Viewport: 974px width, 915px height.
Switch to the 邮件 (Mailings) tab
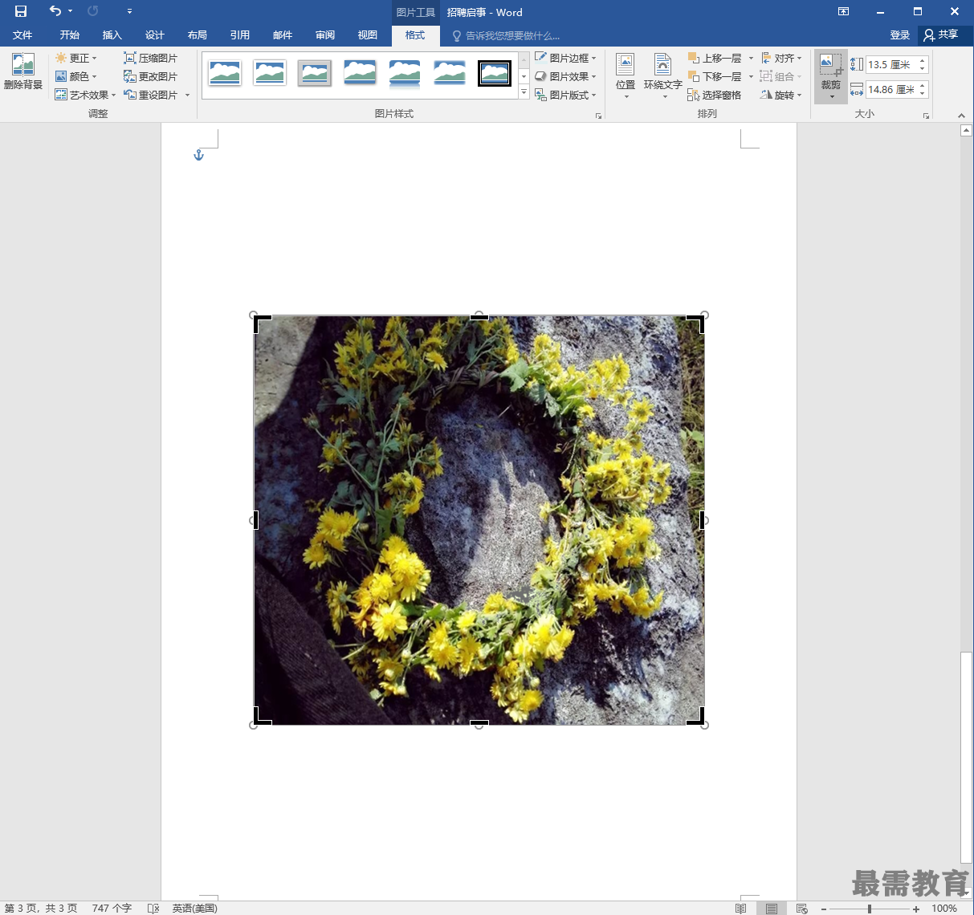click(283, 35)
